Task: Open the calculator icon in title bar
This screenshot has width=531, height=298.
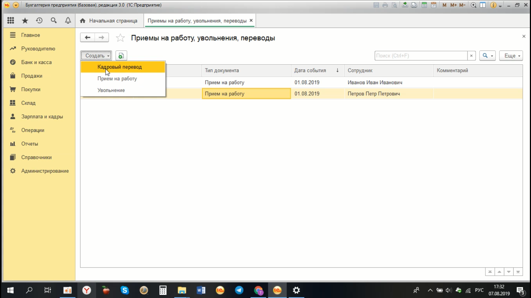Action: point(424,5)
